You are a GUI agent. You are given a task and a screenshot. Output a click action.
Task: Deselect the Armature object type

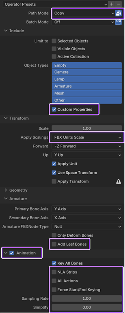coord(87,86)
